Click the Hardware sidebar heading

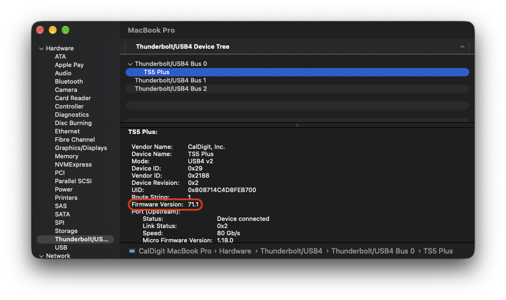click(x=60, y=48)
